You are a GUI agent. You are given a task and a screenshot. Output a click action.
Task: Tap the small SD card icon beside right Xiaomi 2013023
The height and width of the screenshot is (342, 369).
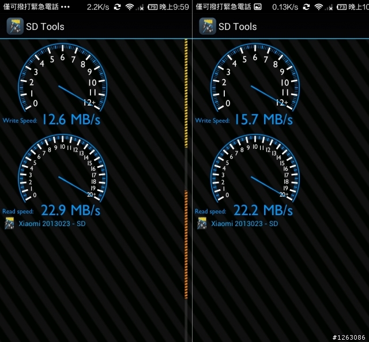pyautogui.click(x=202, y=223)
